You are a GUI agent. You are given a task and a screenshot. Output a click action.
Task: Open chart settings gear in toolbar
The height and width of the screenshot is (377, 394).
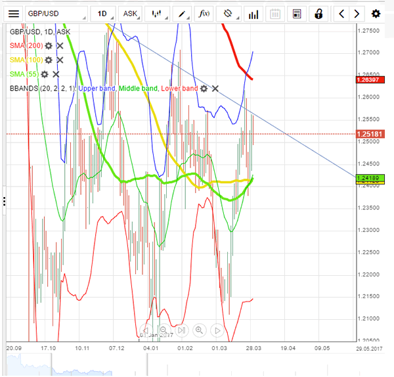tap(376, 14)
